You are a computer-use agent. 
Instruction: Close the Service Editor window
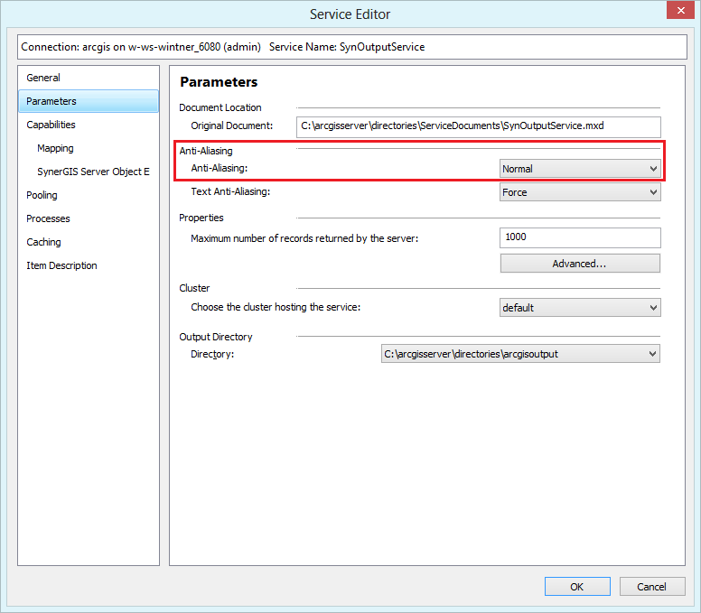coord(678,11)
